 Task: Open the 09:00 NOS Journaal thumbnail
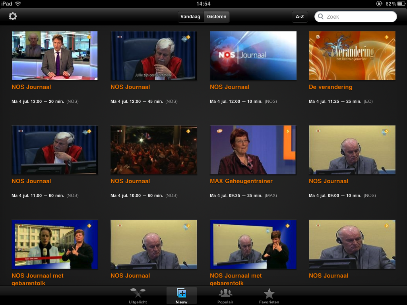(352, 150)
